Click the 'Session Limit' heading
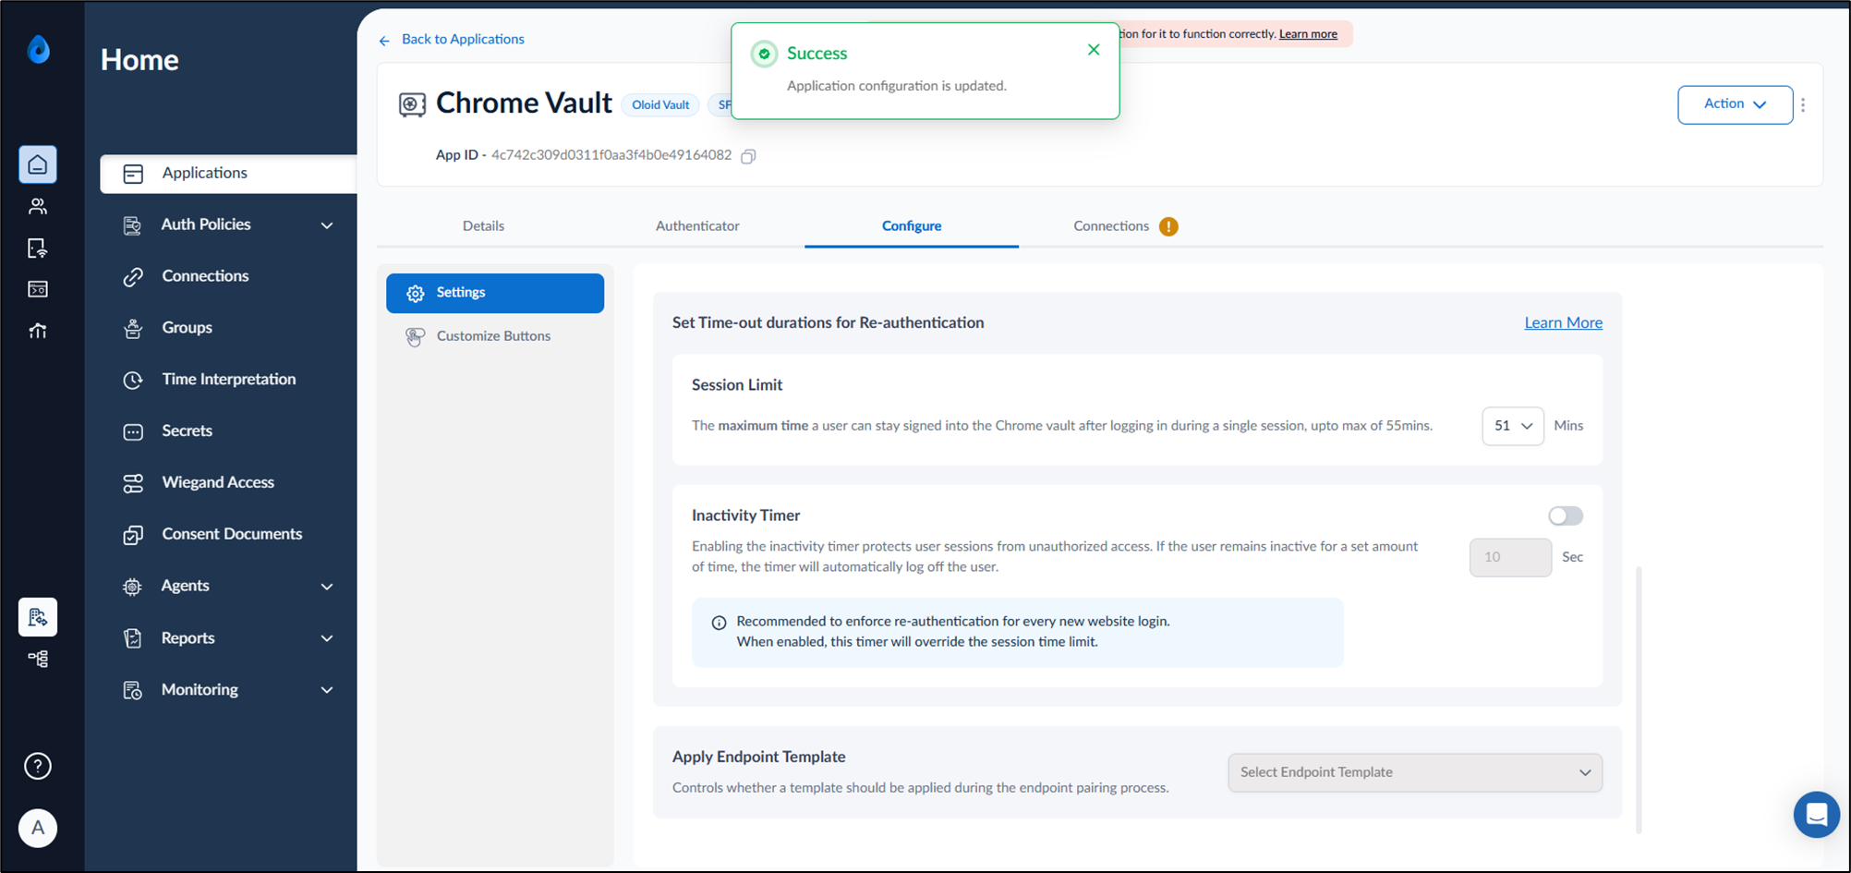 [x=737, y=385]
